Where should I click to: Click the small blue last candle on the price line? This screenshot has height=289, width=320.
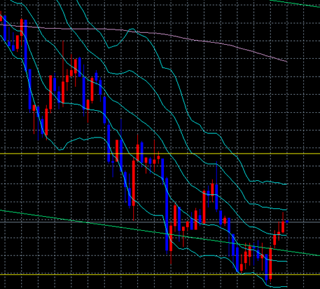287,222
